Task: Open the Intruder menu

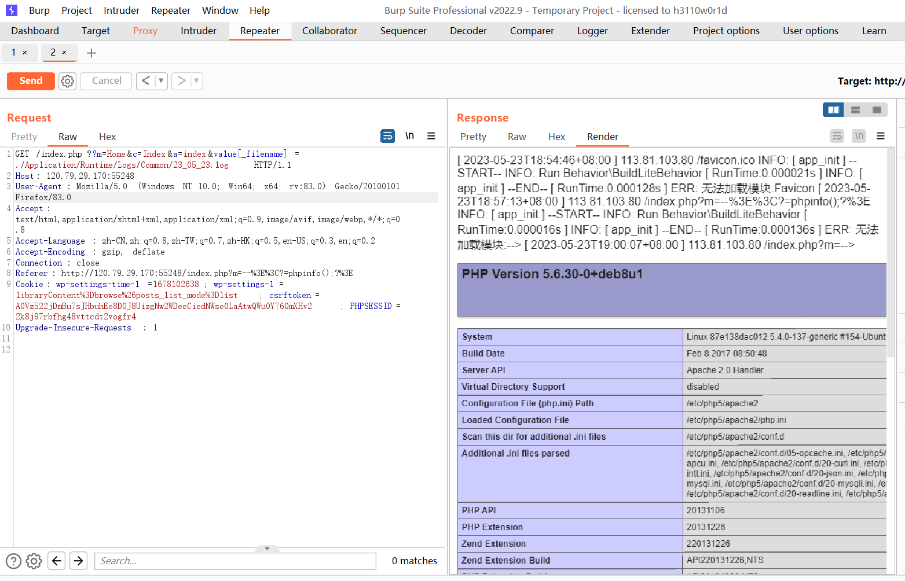Action: [x=122, y=10]
